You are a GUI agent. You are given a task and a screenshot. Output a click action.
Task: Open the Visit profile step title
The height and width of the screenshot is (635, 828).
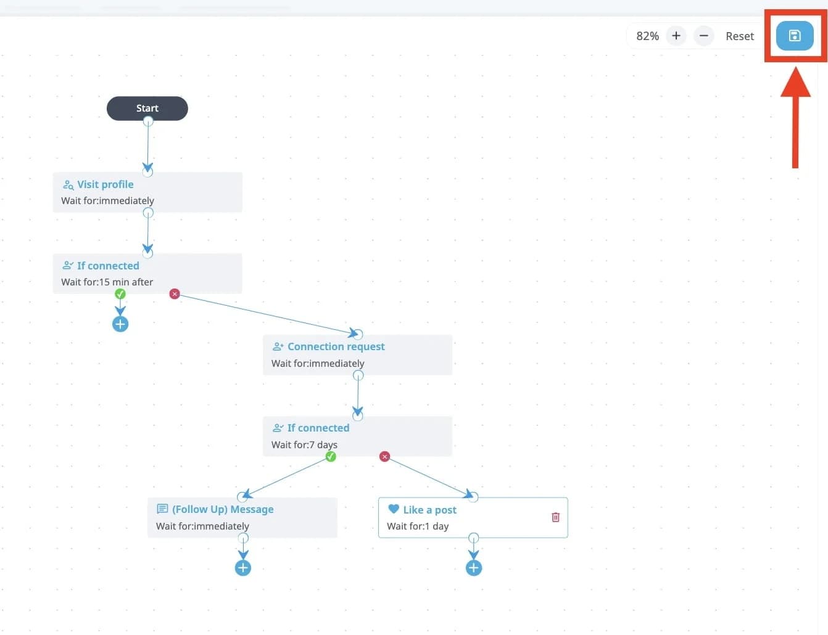click(x=106, y=184)
